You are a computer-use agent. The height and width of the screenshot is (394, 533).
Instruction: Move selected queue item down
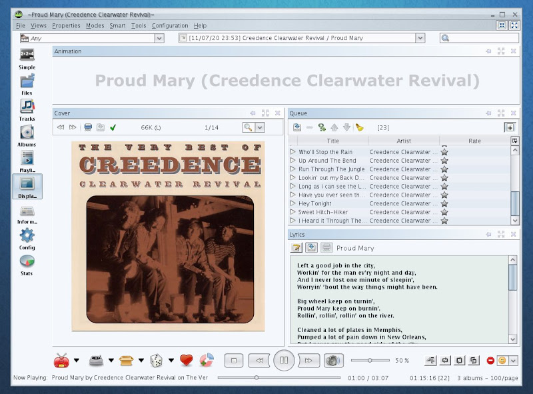346,127
